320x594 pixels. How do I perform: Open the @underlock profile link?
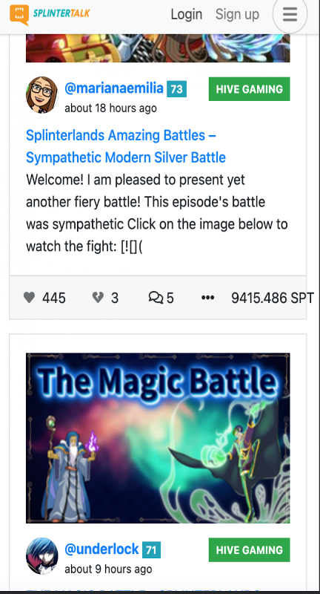[101, 549]
